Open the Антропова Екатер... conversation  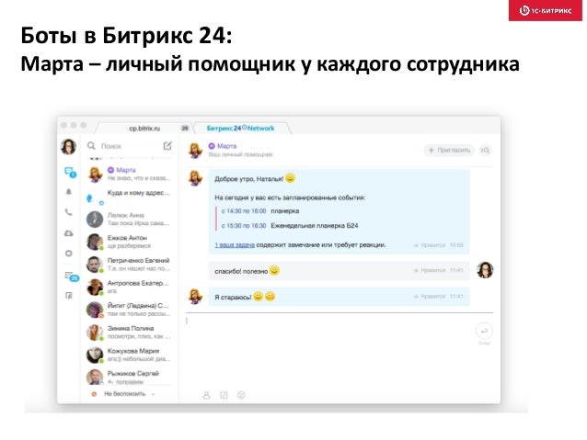(129, 288)
